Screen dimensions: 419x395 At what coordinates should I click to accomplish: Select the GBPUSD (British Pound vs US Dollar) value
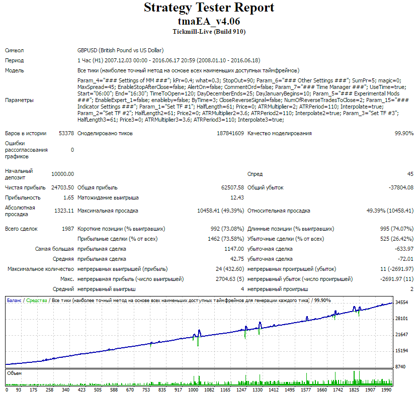click(x=121, y=50)
